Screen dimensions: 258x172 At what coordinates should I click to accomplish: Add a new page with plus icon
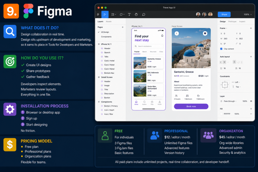123,27
